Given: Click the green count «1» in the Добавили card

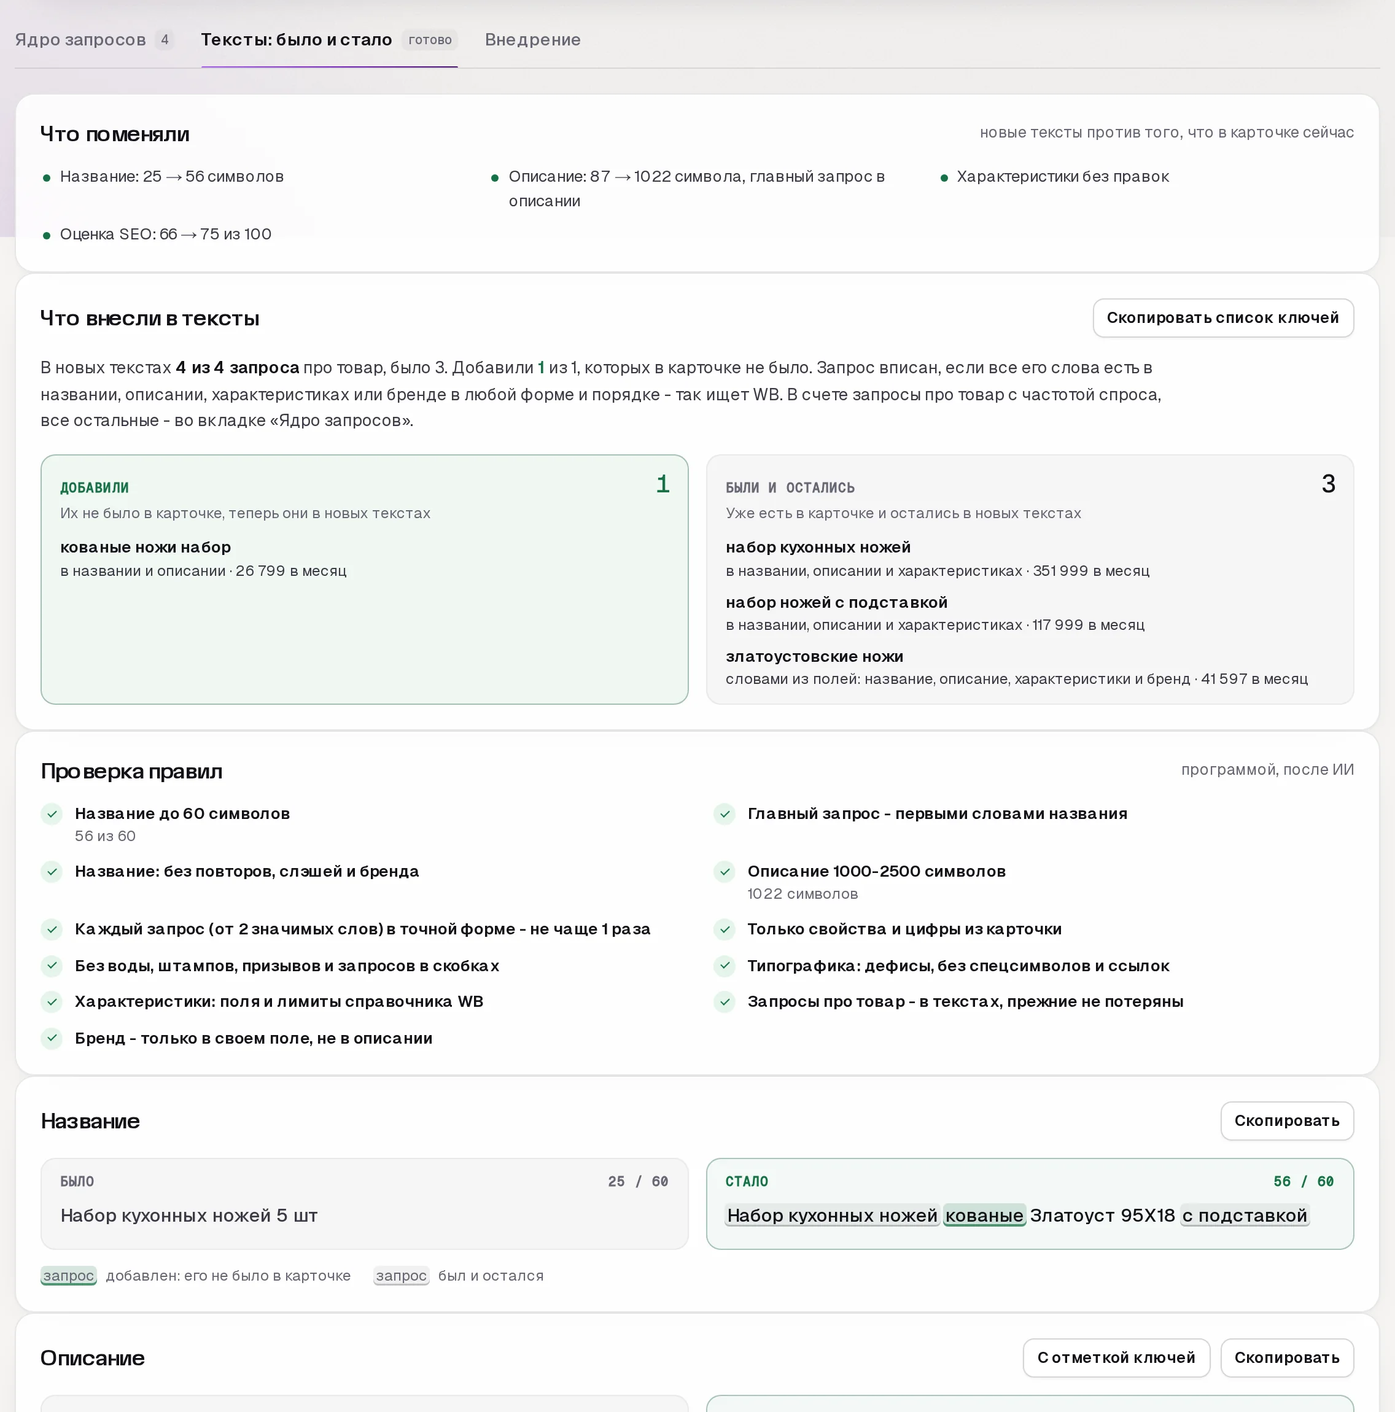Looking at the screenshot, I should click(x=663, y=484).
